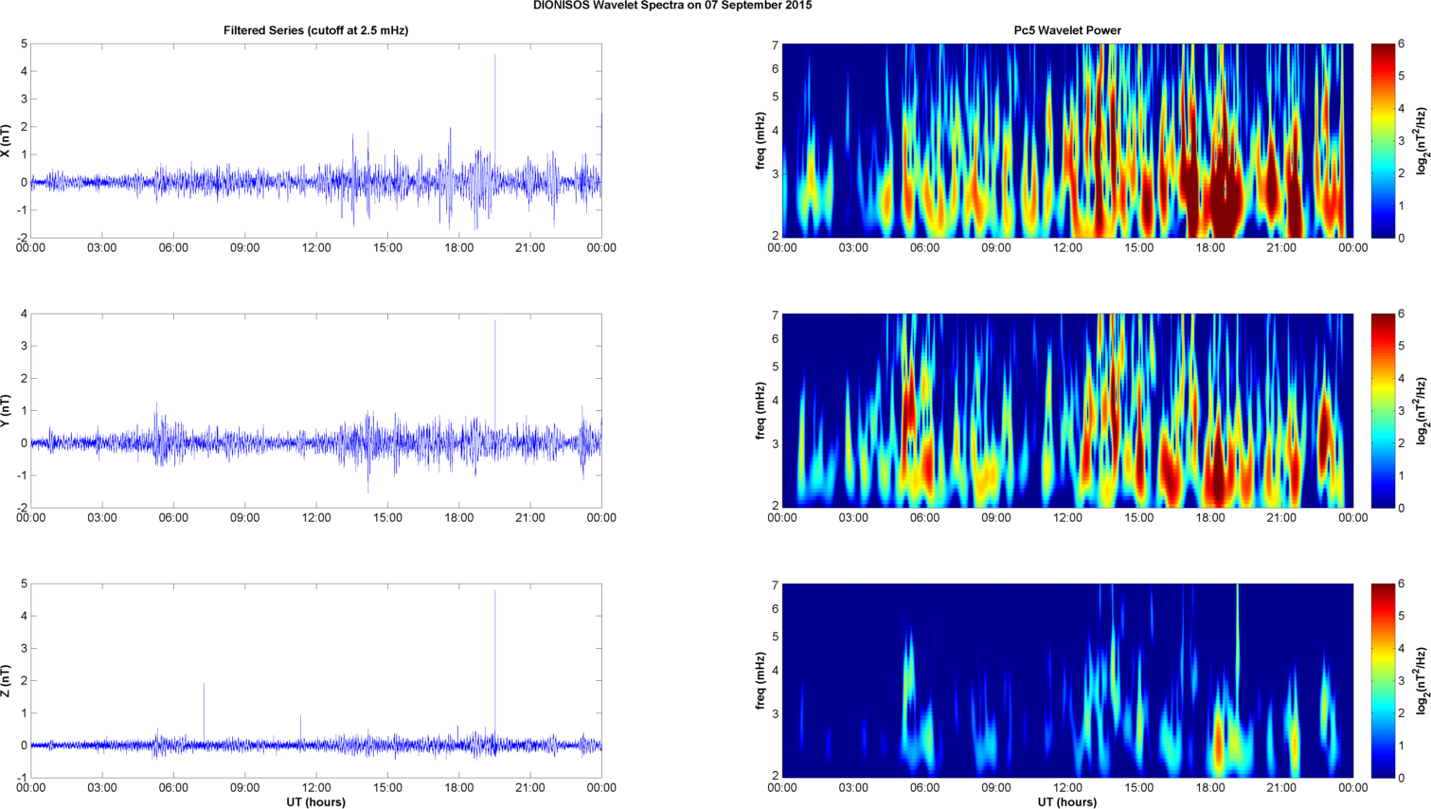Click the middle wavelet plot's colorbar
1431x809 pixels.
1382,410
